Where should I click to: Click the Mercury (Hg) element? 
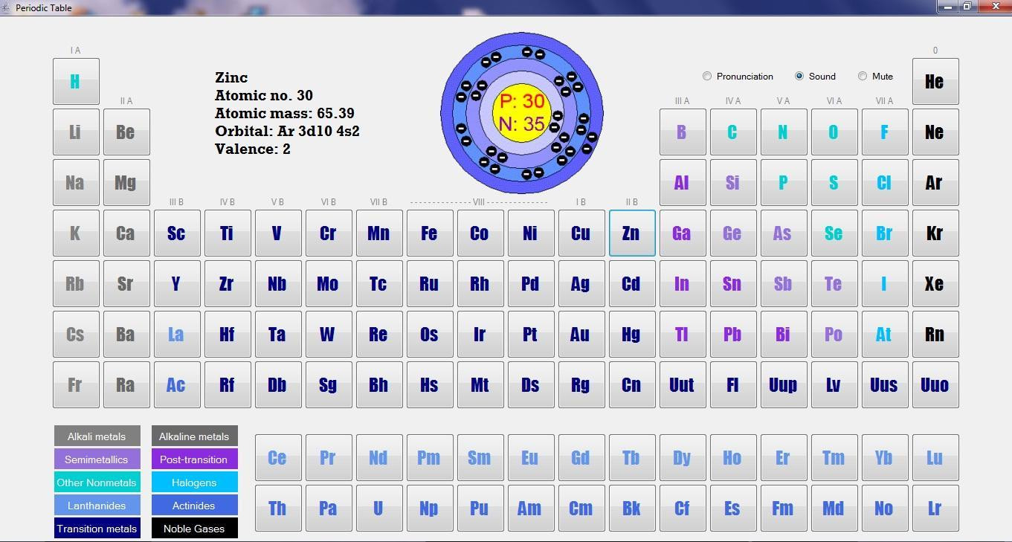632,335
